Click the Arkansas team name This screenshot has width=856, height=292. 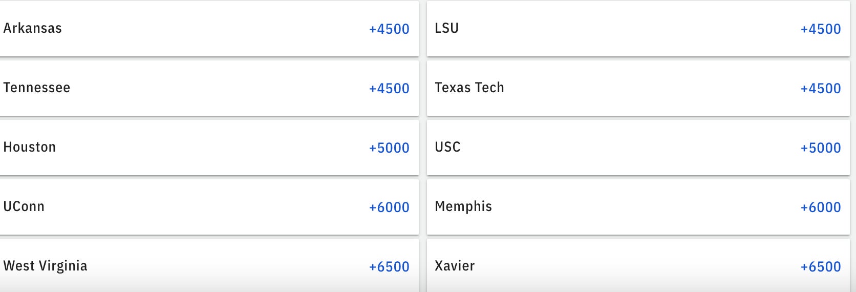tap(33, 28)
